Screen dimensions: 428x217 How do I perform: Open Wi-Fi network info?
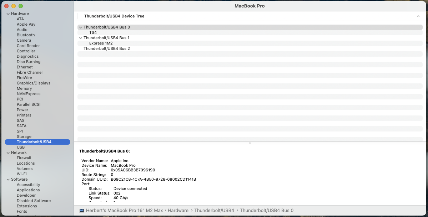coord(21,174)
